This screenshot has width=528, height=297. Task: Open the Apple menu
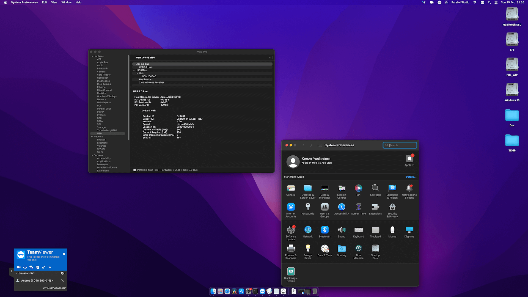(x=5, y=2)
